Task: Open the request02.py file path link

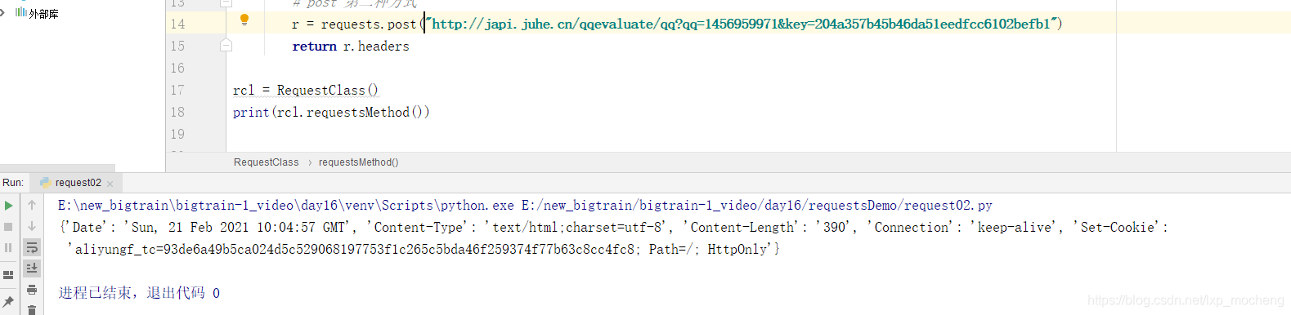Action: (757, 206)
